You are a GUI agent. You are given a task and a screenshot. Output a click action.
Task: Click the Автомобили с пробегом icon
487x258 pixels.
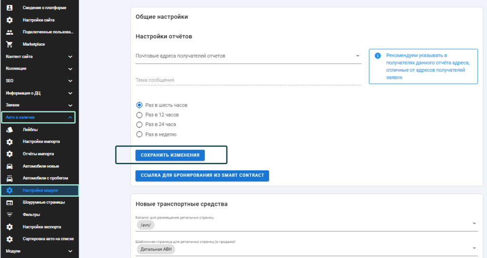(x=10, y=178)
